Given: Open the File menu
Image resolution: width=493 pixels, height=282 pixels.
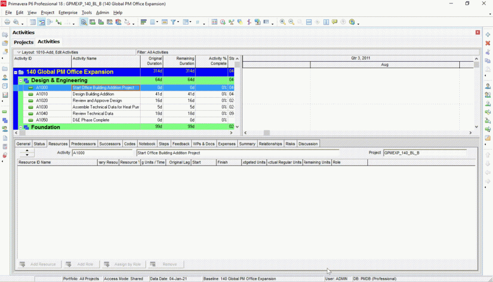Looking at the screenshot, I should pyautogui.click(x=9, y=13).
